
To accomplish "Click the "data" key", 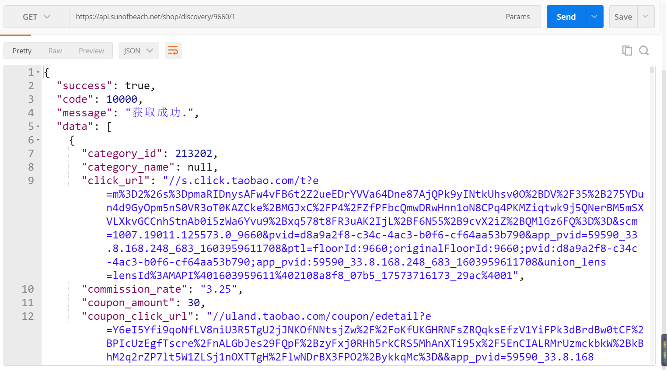I will [x=75, y=126].
